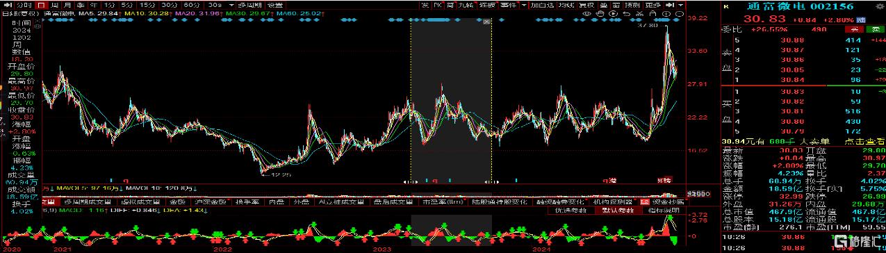Click the 发 toolbar icon
886x253 pixels.
pos(425,5)
